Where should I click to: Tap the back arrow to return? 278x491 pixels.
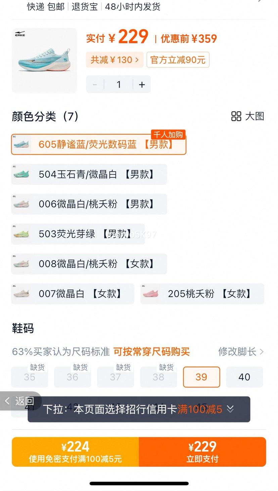tap(20, 401)
